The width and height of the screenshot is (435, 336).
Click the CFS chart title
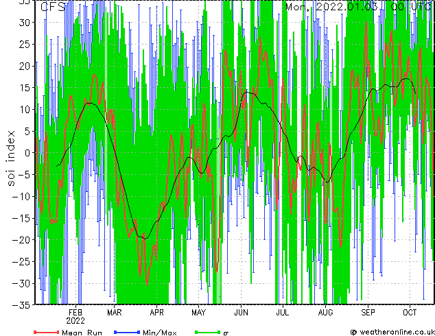pyautogui.click(x=53, y=7)
